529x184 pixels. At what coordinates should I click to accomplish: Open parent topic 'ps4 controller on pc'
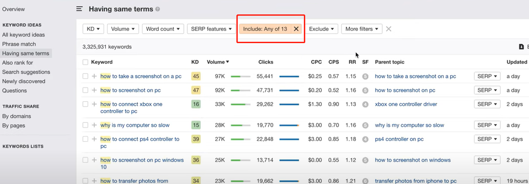(399, 139)
